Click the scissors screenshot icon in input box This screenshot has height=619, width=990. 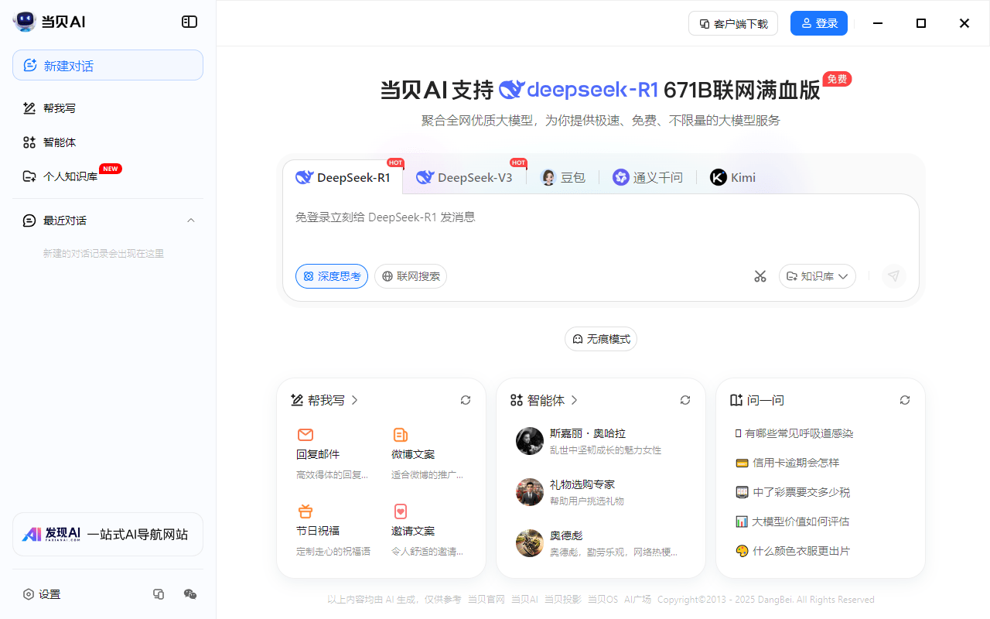point(760,275)
